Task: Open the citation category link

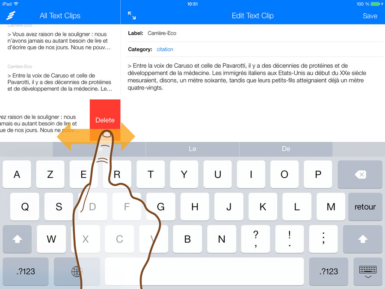Action: tap(165, 49)
